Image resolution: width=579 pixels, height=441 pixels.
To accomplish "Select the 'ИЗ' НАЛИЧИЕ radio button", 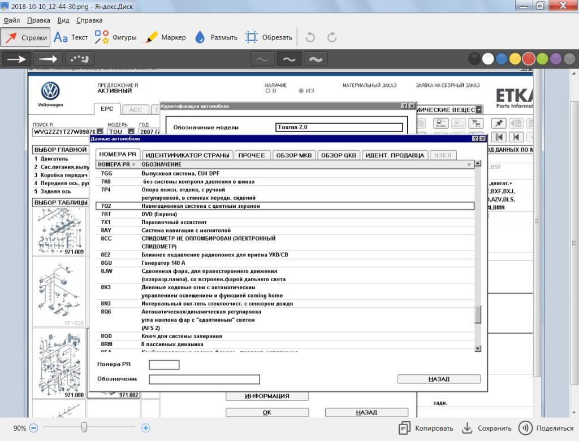I will 301,91.
